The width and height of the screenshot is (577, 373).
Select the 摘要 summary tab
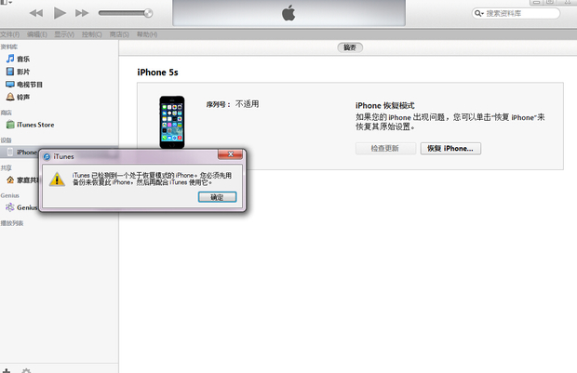(350, 47)
